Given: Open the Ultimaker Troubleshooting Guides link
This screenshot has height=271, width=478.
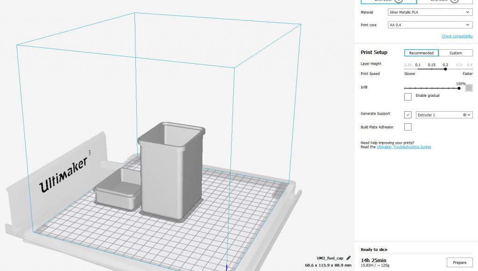Looking at the screenshot, I should (x=404, y=147).
